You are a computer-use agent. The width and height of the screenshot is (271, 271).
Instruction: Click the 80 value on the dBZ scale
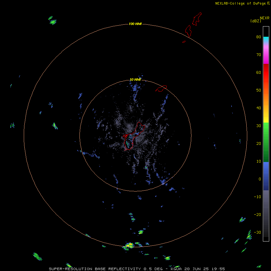pyautogui.click(x=259, y=37)
